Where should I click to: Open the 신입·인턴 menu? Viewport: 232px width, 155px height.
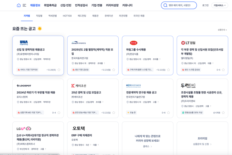(x=66, y=5)
